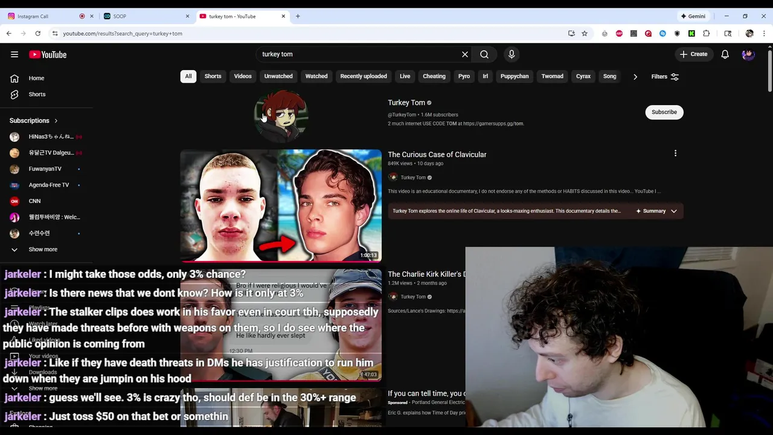The image size is (773, 435).
Task: Click the browser address bar URL
Action: 123,33
